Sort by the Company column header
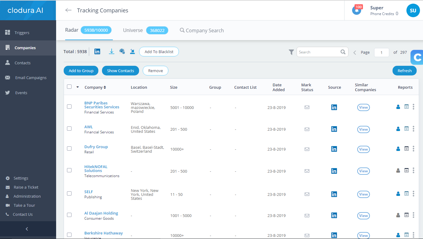This screenshot has height=239, width=423. 95,87
